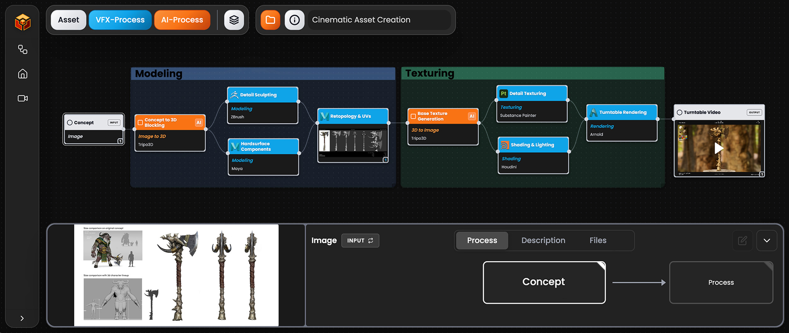
Task: Play the Turntable Video preview
Action: [x=719, y=148]
